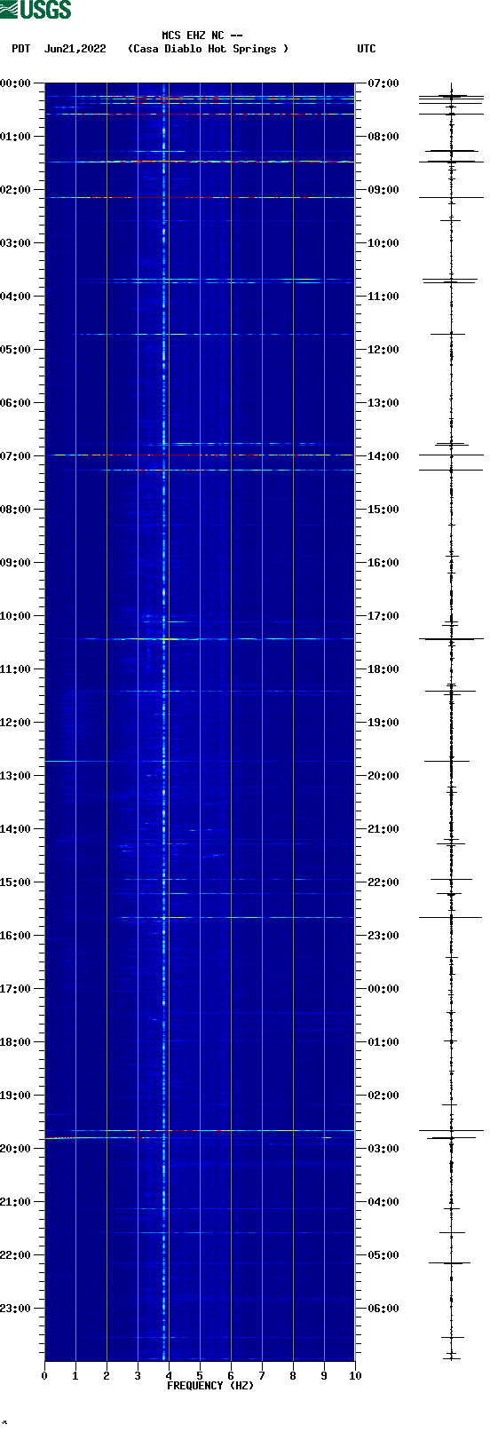Screen dimensions: 490x1432
Task: Click the PDT '07:00' time label
Action: point(15,456)
